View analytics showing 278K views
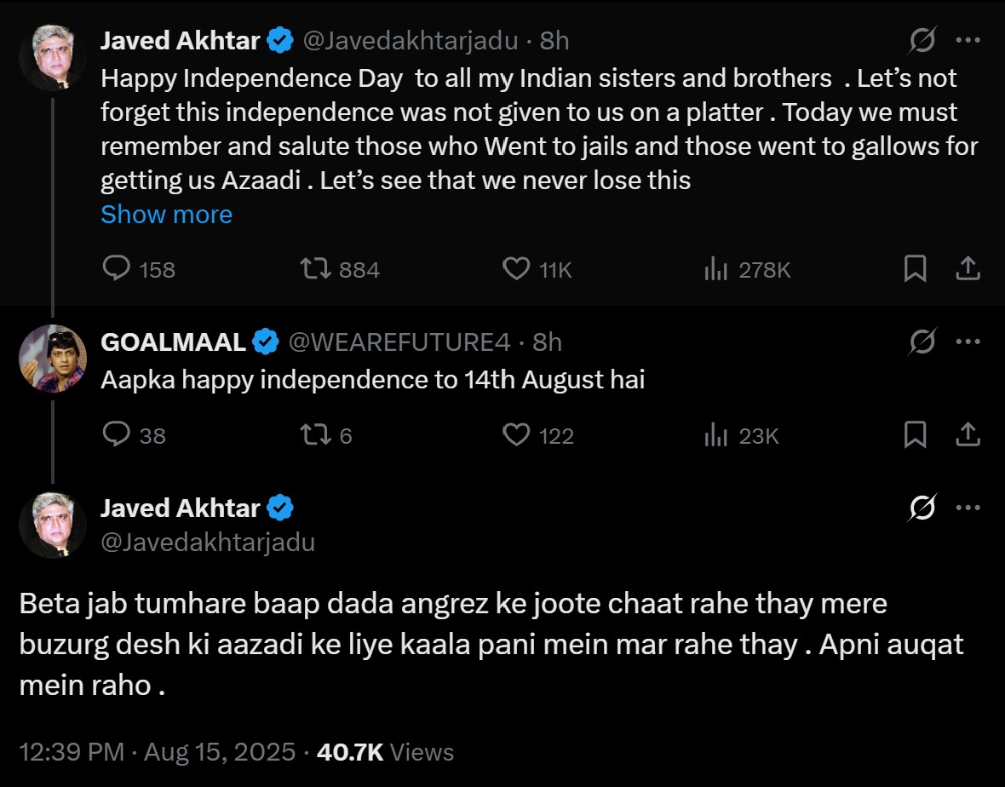Viewport: 1005px width, 787px height. coord(715,270)
